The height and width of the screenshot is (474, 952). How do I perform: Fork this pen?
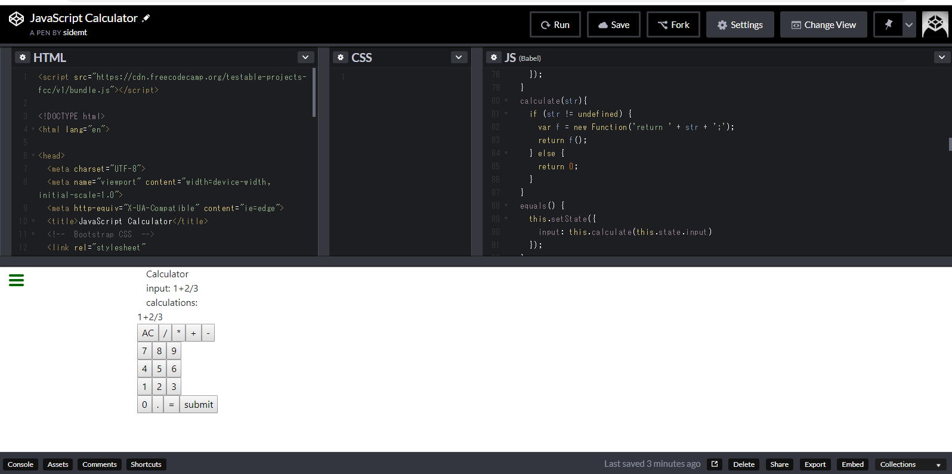(673, 24)
